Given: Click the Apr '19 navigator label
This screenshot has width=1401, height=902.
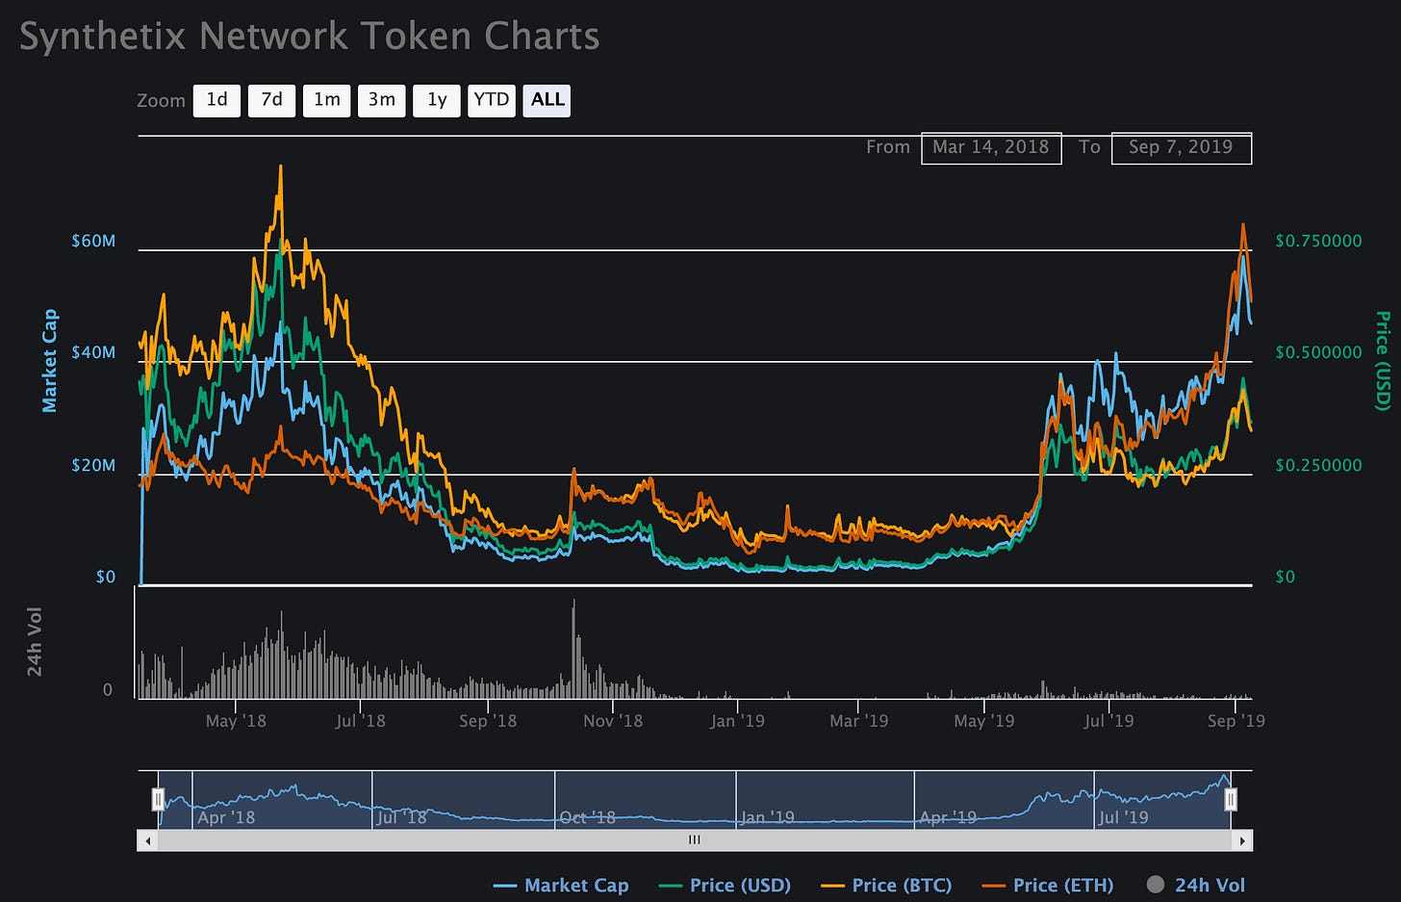Looking at the screenshot, I should coord(948,817).
